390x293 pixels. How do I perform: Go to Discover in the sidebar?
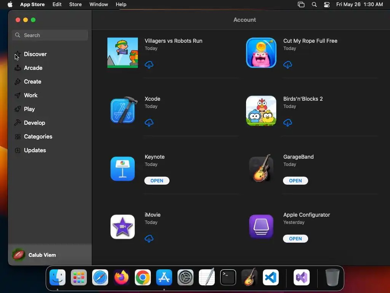(50, 54)
